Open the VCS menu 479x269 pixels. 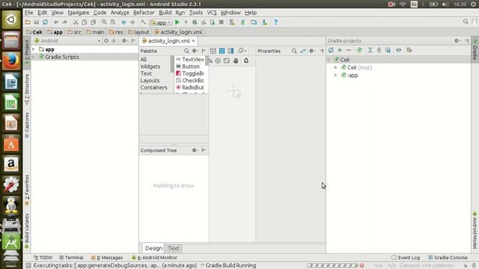pos(212,13)
